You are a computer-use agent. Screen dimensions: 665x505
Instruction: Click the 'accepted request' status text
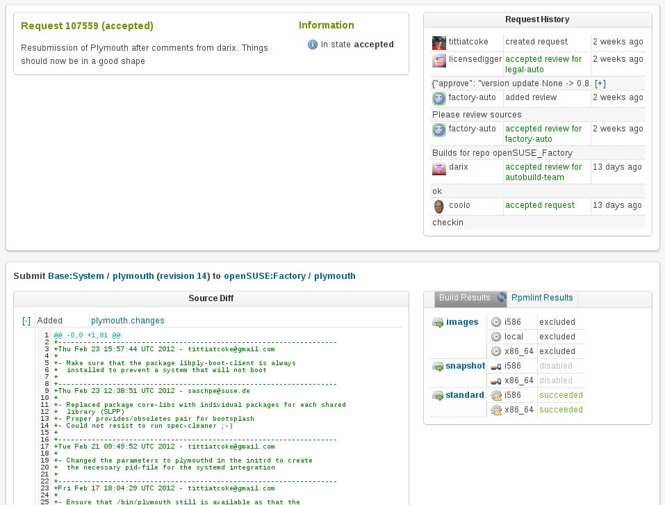(540, 205)
